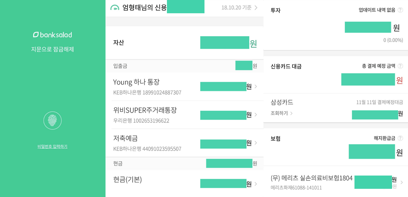Expand the 저축예금 account details
Screen dimensions: 408x197
[185, 143]
